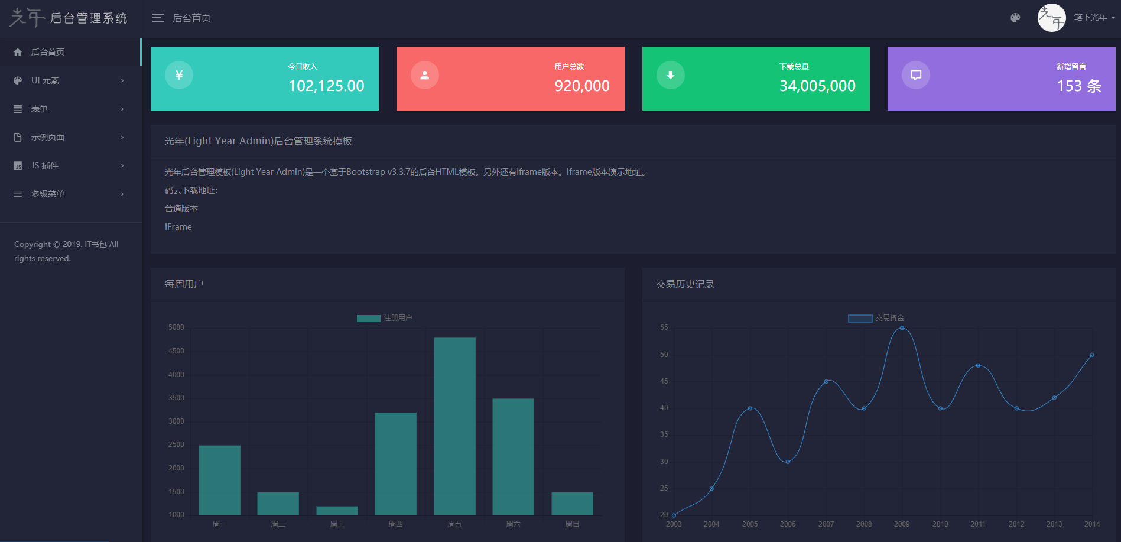This screenshot has height=542, width=1121.
Task: Open the 表单 sidebar menu
Action: click(70, 109)
